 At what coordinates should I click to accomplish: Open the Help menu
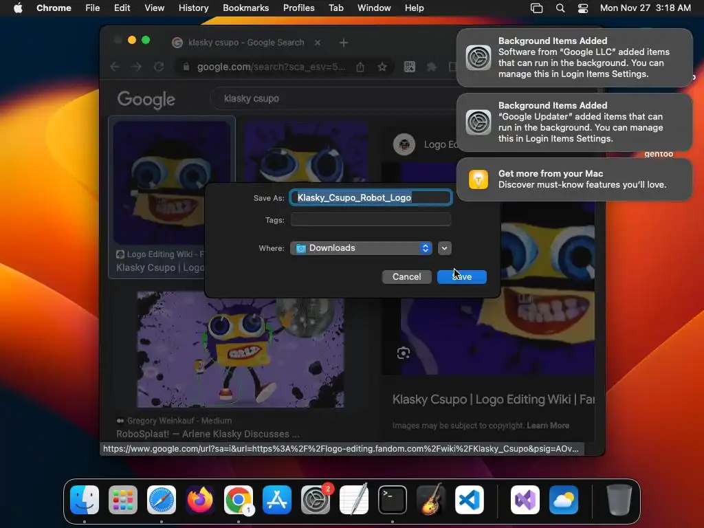click(414, 8)
